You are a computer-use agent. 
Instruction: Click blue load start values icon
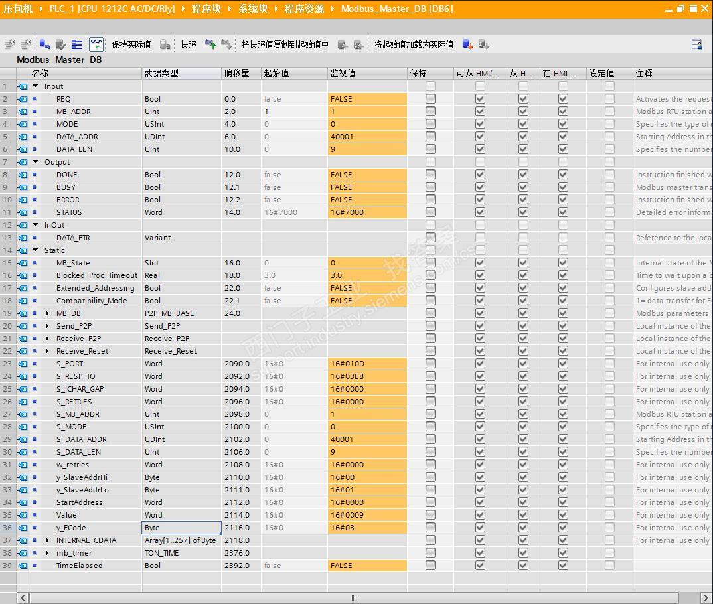(467, 44)
